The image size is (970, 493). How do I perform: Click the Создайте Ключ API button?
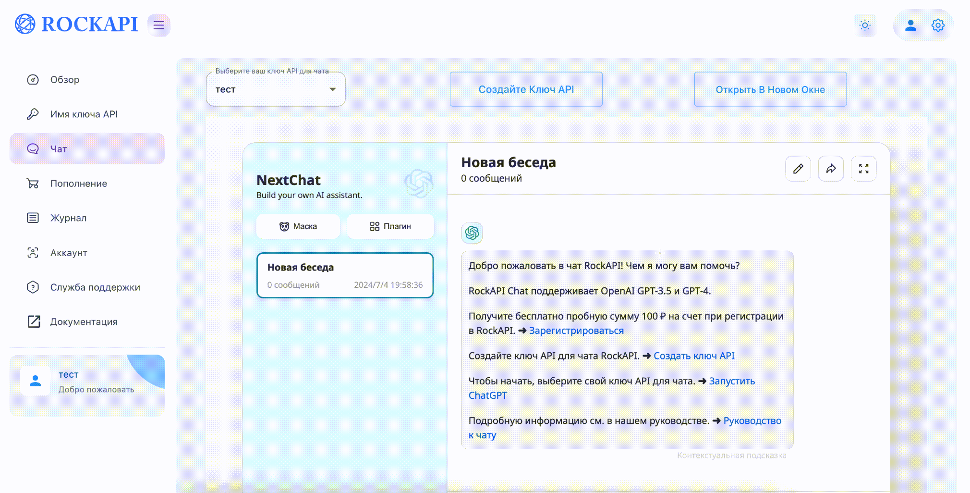pyautogui.click(x=526, y=89)
